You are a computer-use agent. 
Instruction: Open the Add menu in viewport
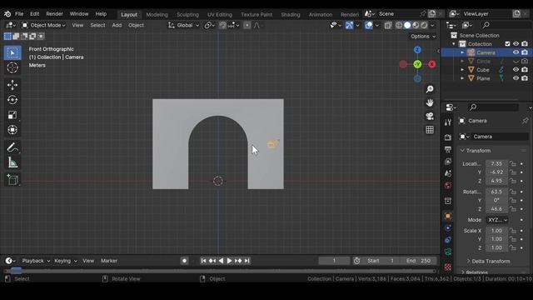coord(117,25)
